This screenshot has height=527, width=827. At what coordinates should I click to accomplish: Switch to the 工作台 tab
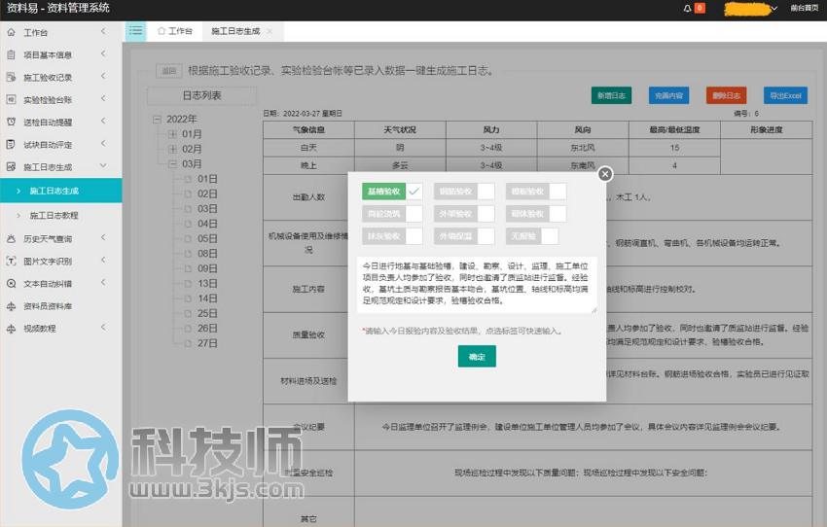pos(175,31)
